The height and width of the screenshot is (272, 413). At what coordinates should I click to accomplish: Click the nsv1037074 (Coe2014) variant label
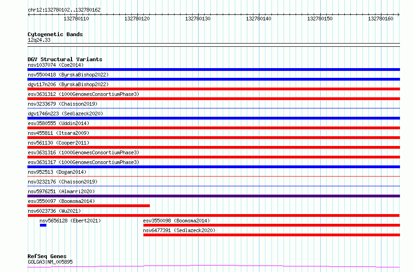point(56,65)
